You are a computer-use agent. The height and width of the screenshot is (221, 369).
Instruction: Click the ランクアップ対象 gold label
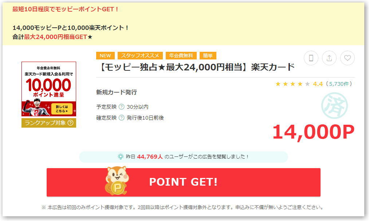click(x=49, y=123)
